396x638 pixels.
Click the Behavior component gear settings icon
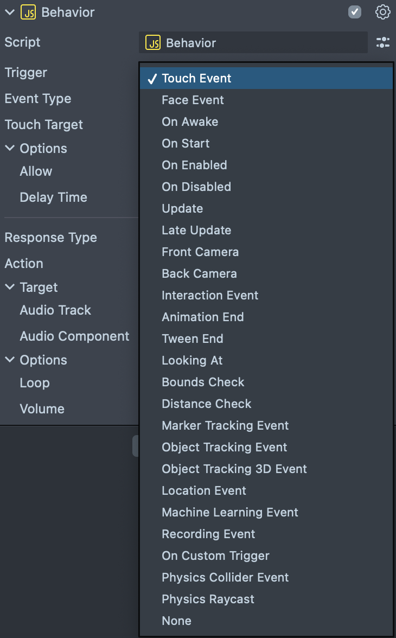coord(383,12)
